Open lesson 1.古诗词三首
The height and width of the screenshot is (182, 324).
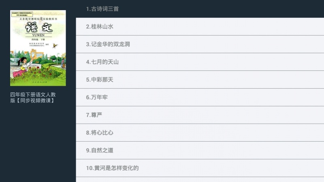[200, 8]
